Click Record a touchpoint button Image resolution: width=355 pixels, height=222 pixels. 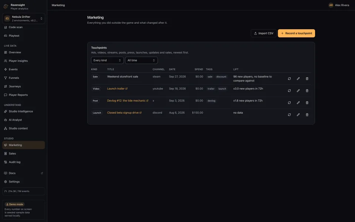296,33
